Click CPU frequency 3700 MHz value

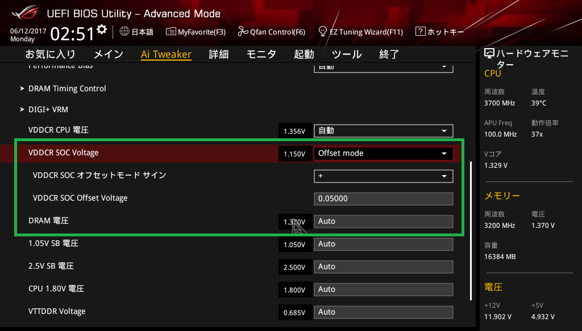[499, 103]
